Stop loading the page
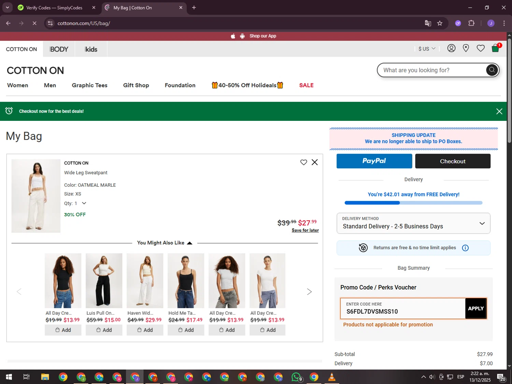This screenshot has width=512, height=384. click(34, 23)
